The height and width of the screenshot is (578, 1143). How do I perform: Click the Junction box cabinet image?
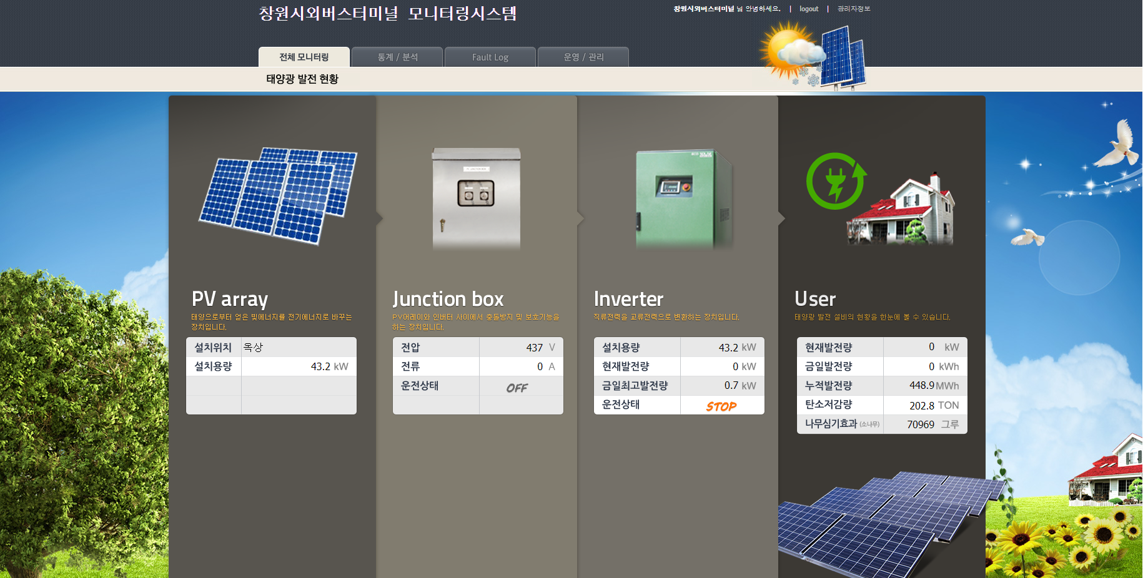pyautogui.click(x=477, y=198)
